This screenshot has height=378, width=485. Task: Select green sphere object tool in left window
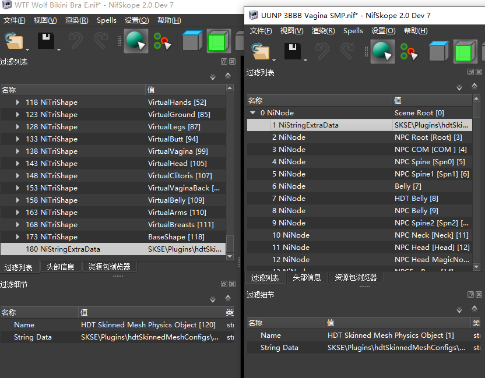coord(136,41)
